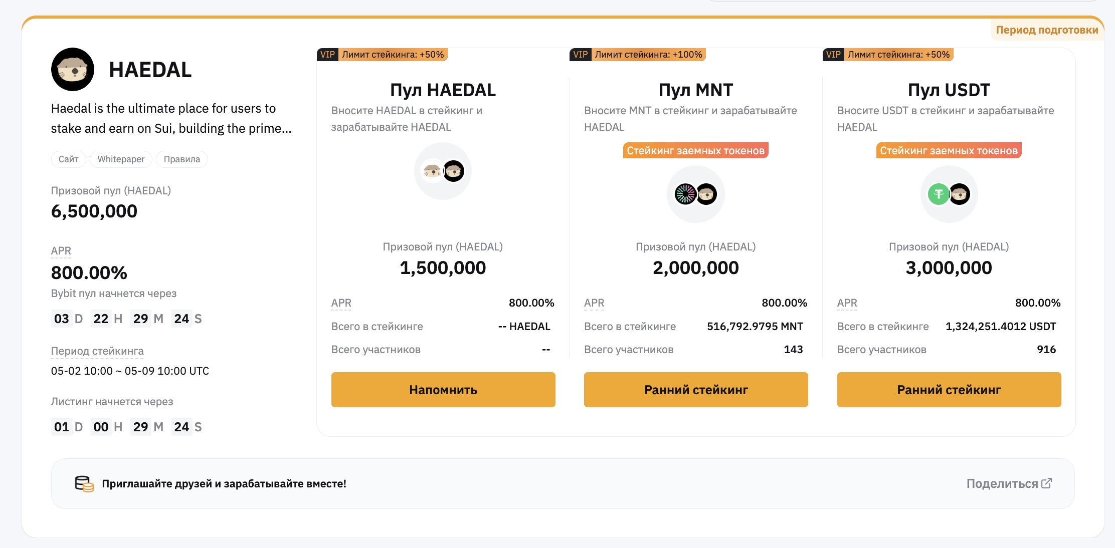Viewport: 1115px width, 548px height.
Task: Click the HAEDAL pool token pair icon
Action: coord(443,171)
